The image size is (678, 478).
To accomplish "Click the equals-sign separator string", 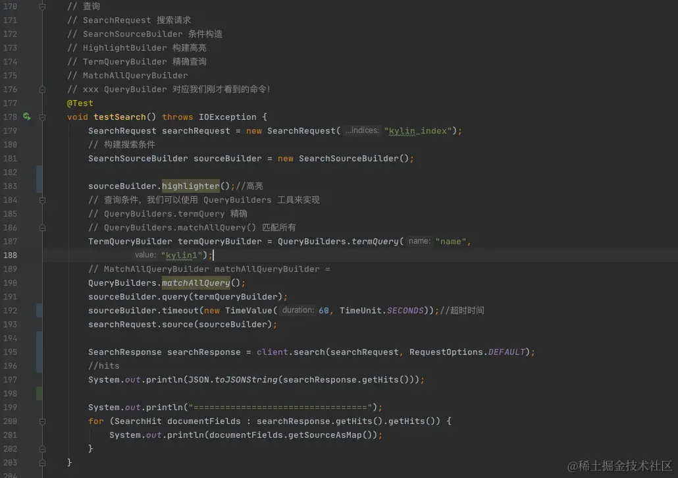I will click(280, 408).
